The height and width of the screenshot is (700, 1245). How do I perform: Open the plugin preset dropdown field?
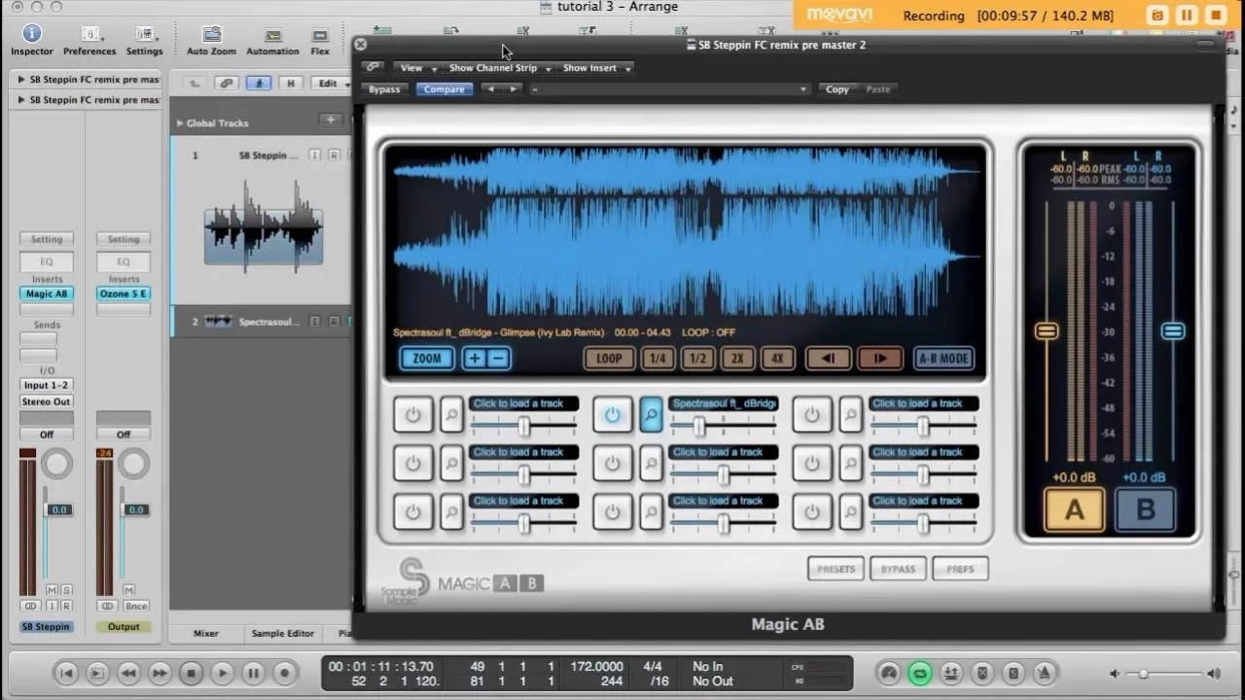669,89
